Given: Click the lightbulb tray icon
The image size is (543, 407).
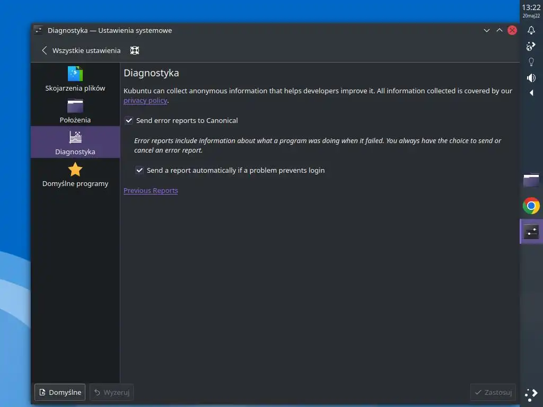Looking at the screenshot, I should click(531, 62).
